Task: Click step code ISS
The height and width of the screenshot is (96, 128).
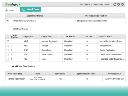Action: [x=25, y=59]
